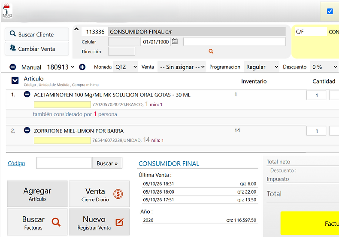The height and width of the screenshot is (237, 339).
Task: Open the calendar date picker icon
Action: tap(175, 41)
